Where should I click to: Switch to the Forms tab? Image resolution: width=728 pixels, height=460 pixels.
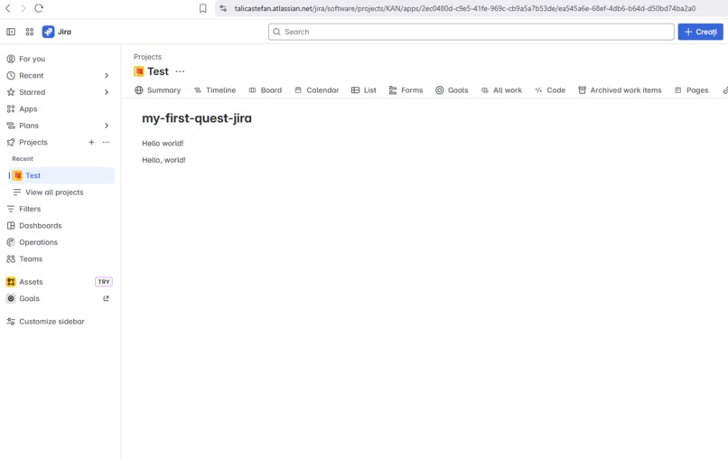pyautogui.click(x=406, y=90)
